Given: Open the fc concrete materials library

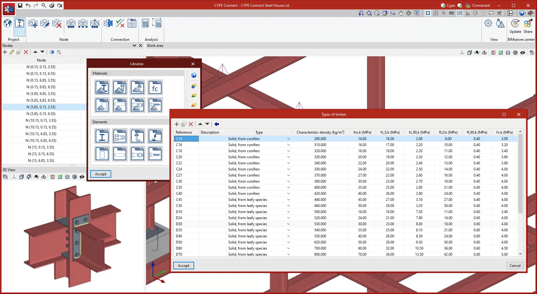Looking at the screenshot, I should pos(155,88).
